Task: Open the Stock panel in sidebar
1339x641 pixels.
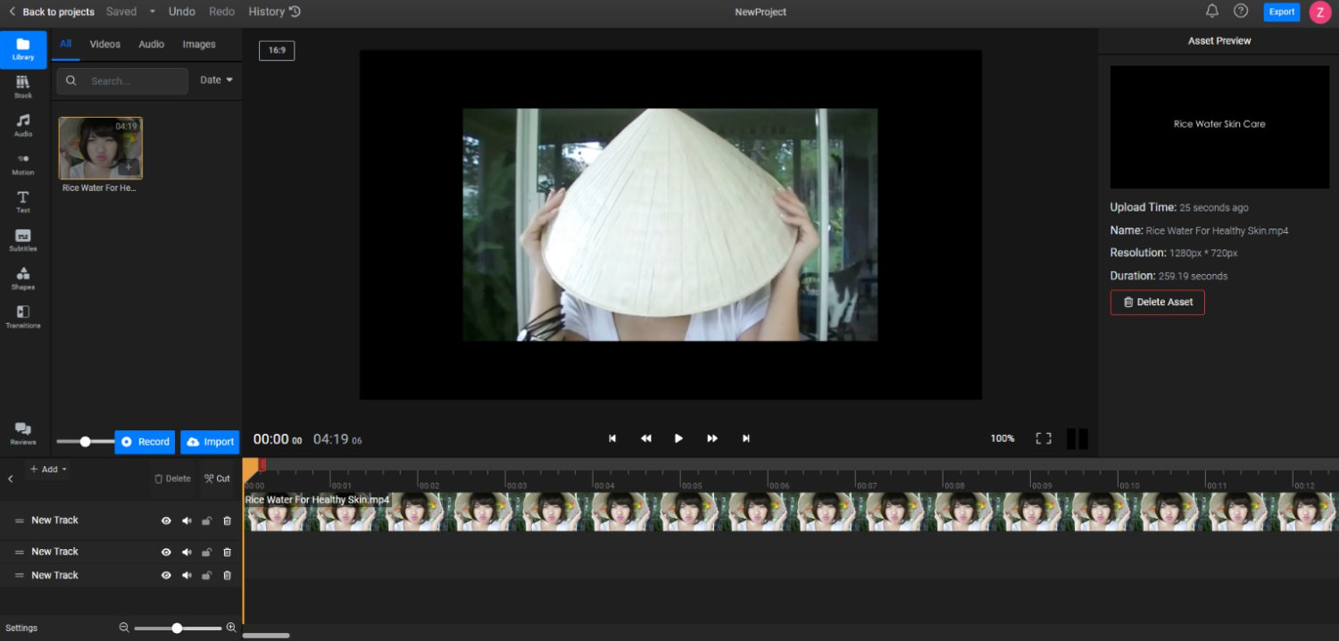Action: [23, 87]
